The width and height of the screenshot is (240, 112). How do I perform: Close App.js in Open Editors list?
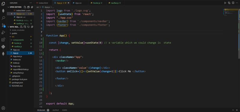point(12,14)
